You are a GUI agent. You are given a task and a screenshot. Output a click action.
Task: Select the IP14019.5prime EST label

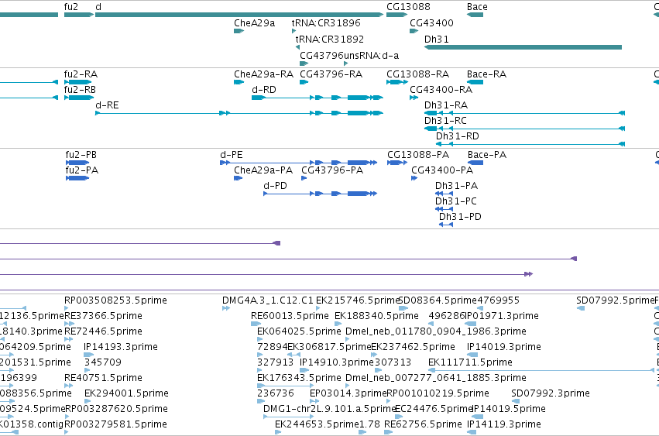[x=509, y=409]
